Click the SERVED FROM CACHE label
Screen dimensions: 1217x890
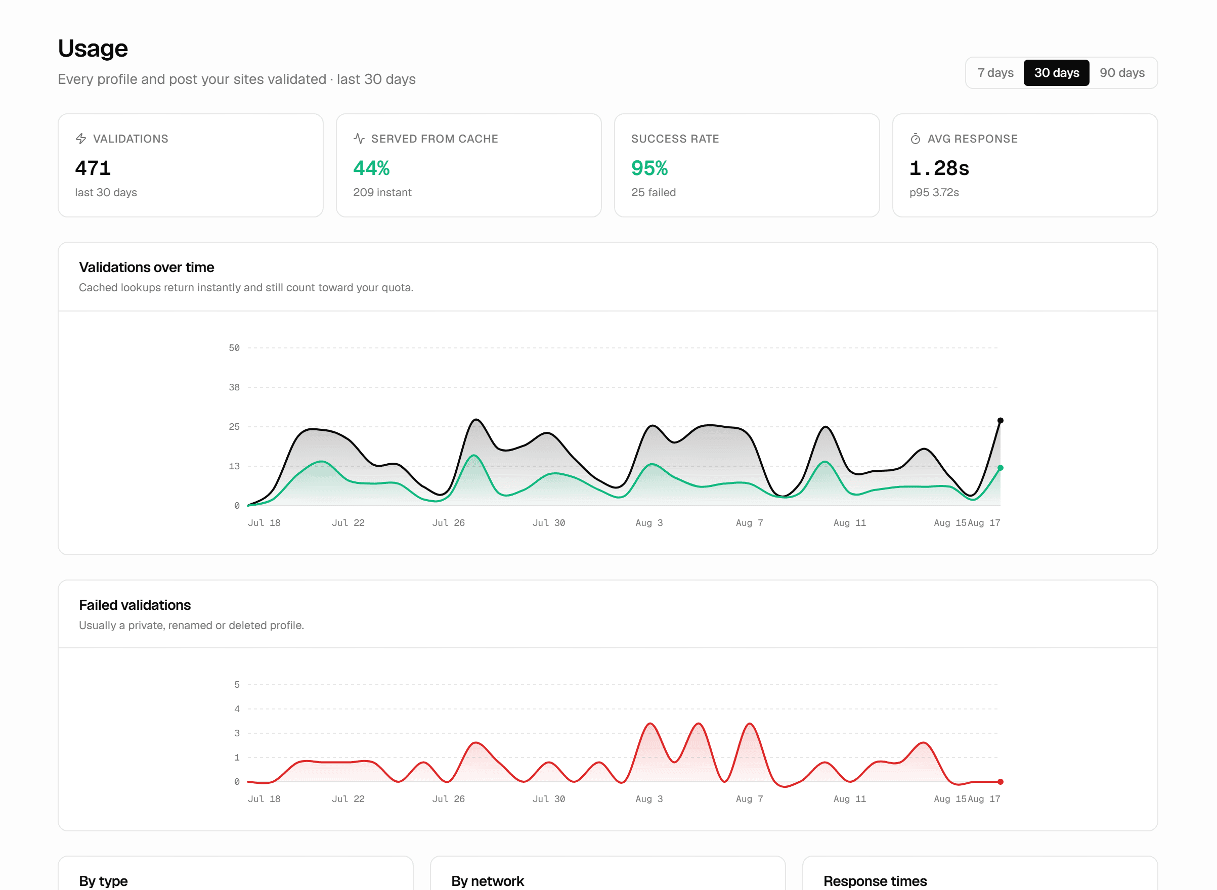tap(434, 139)
